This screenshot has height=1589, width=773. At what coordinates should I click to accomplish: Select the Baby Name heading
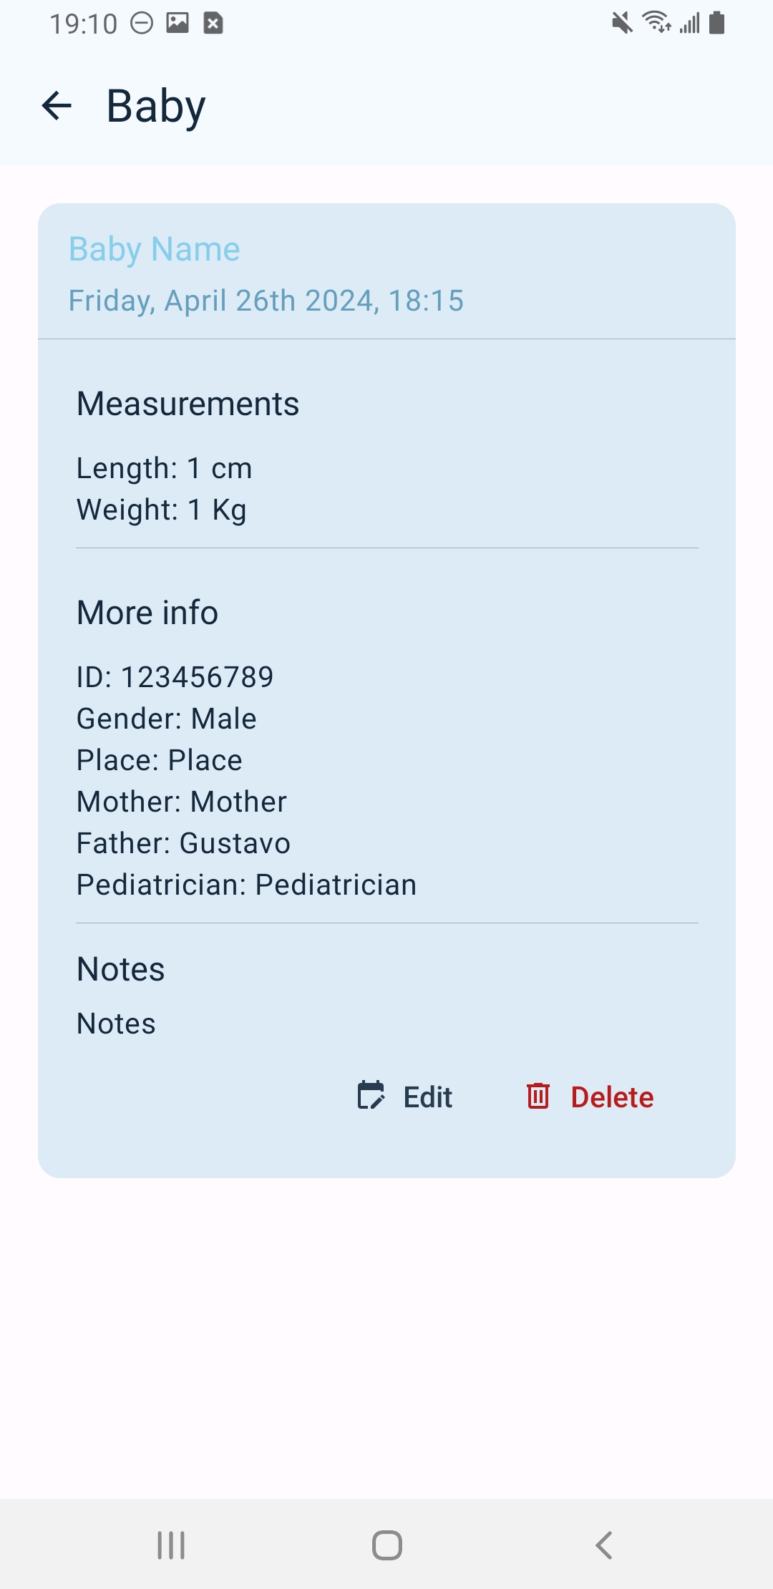pyautogui.click(x=155, y=249)
